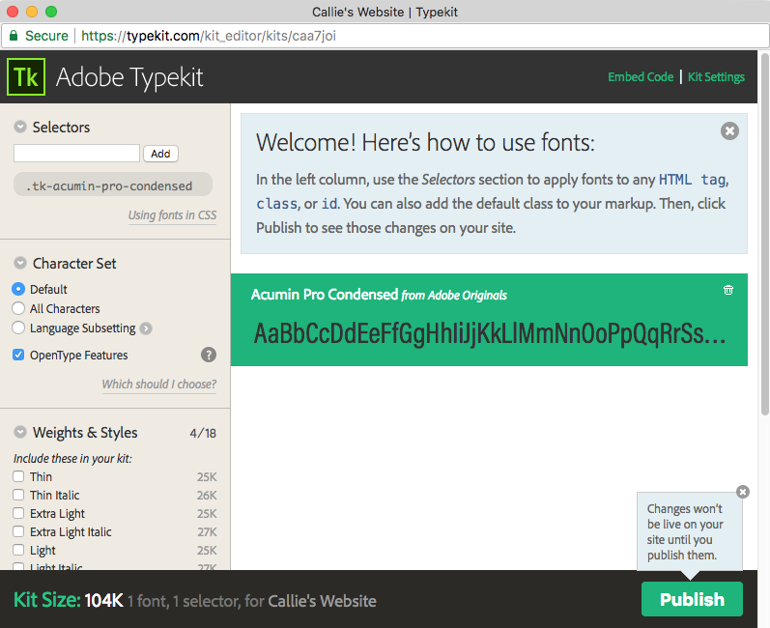Click the page URL in the address bar
This screenshot has width=770, height=628.
(x=209, y=36)
